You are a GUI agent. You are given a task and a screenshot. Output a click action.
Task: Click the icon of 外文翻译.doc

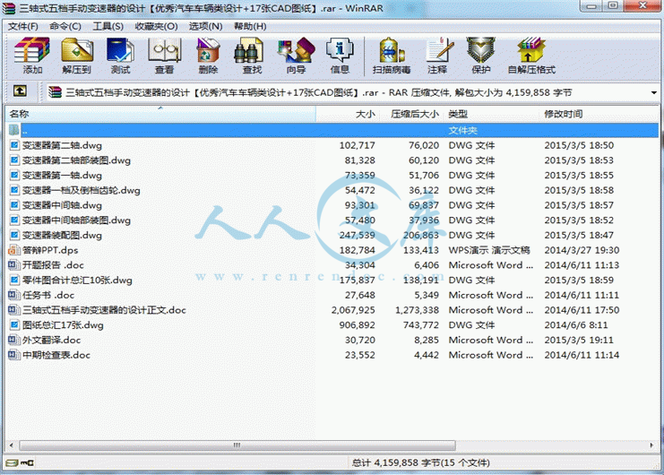pyautogui.click(x=14, y=340)
